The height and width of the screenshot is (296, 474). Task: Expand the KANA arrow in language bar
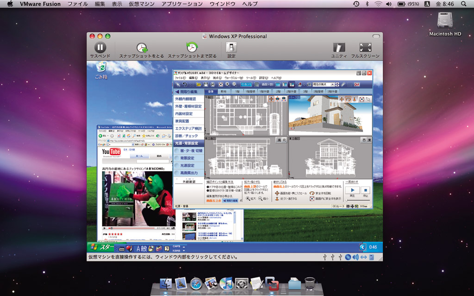pos(184,251)
